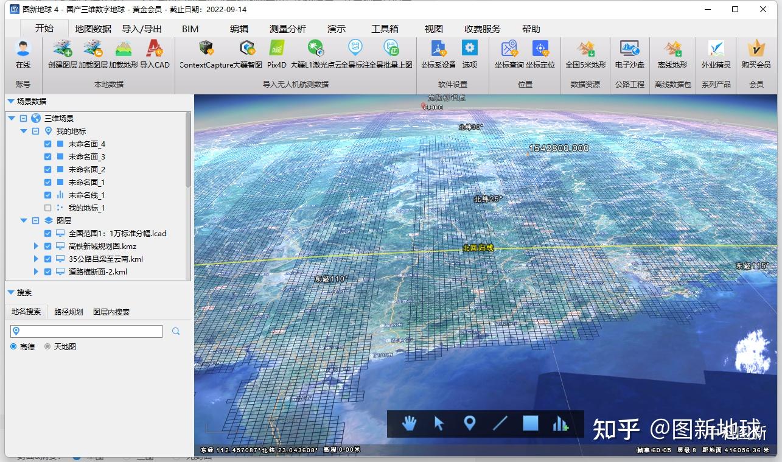This screenshot has height=462, width=782.
Task: Click the 离线地形 icon
Action: pyautogui.click(x=672, y=48)
